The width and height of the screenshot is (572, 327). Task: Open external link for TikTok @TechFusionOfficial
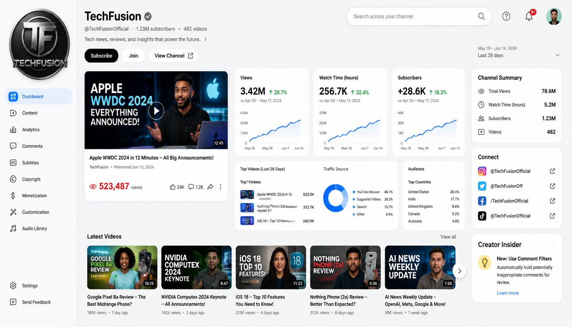pos(552,216)
